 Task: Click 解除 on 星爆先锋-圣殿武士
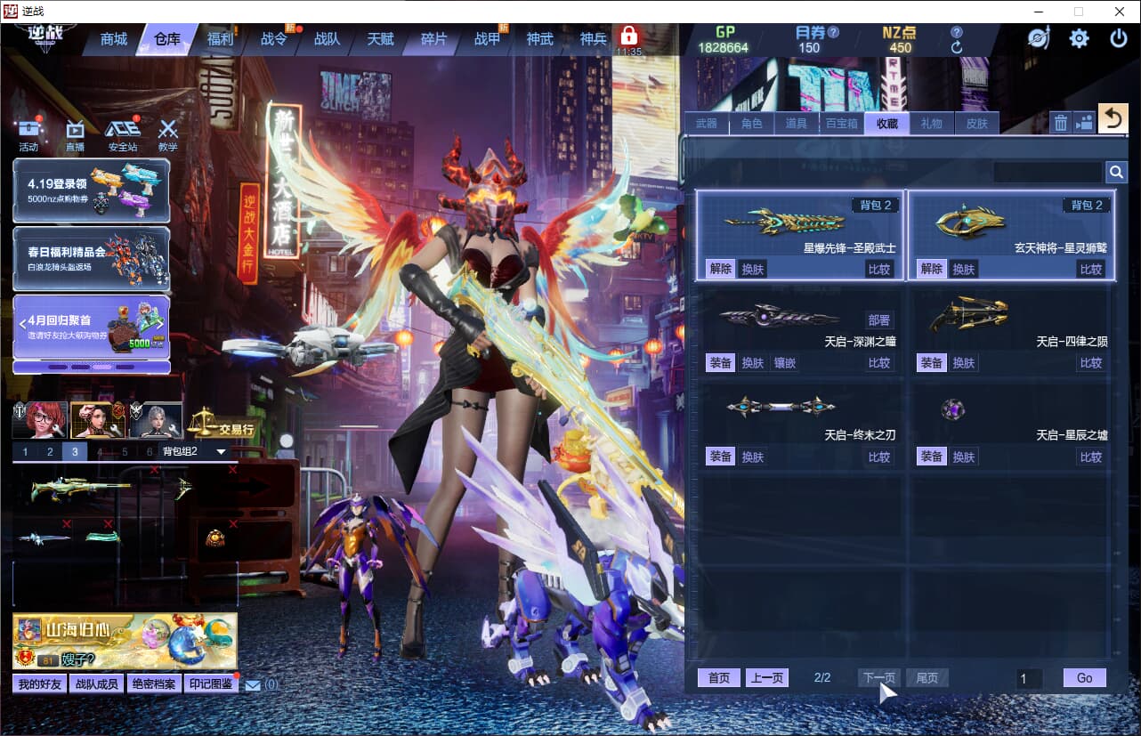(x=720, y=269)
